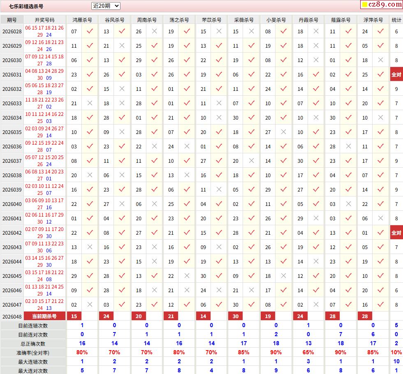The width and height of the screenshot is (403, 374).
Task: Click the cross icon under 采薇杀号 for 2026037
Action: (251, 161)
